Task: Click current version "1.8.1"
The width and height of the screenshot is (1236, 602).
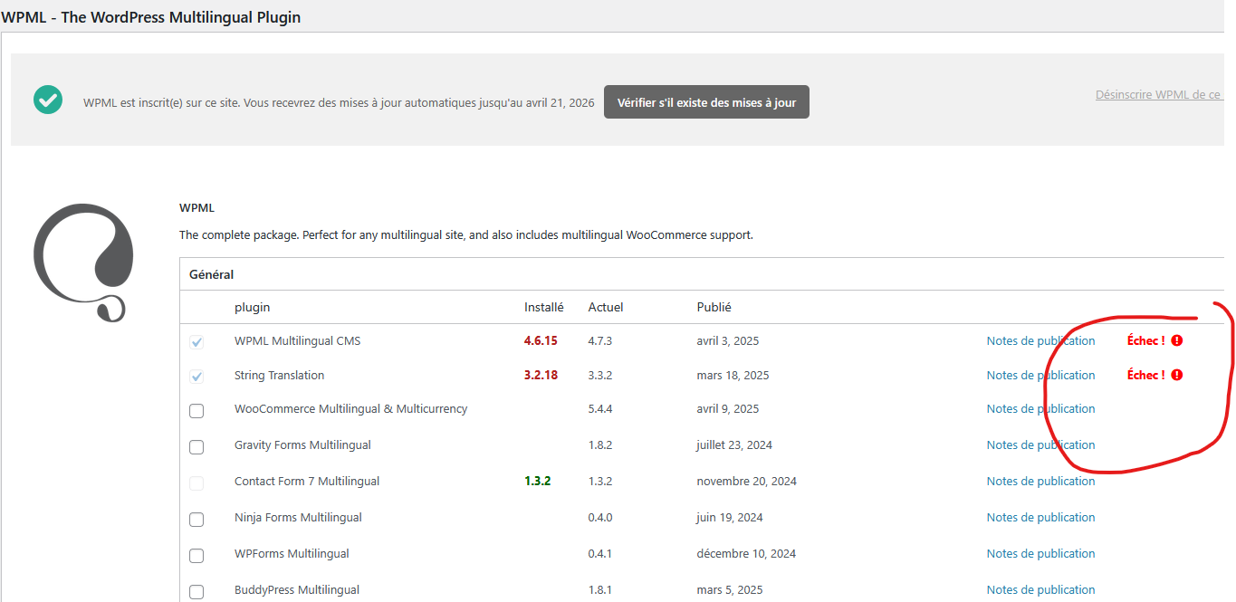Action: 600,590
